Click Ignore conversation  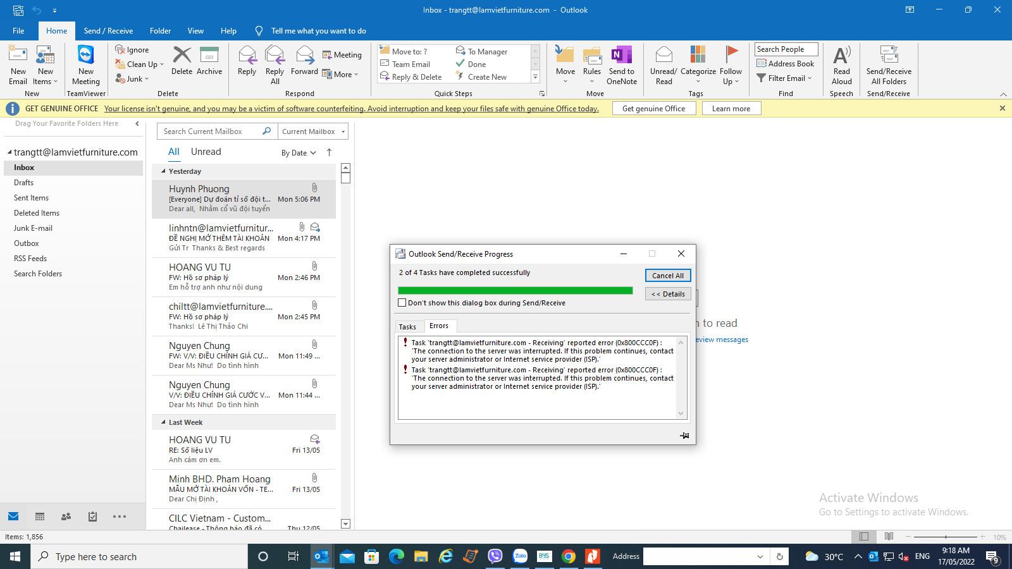(x=132, y=50)
